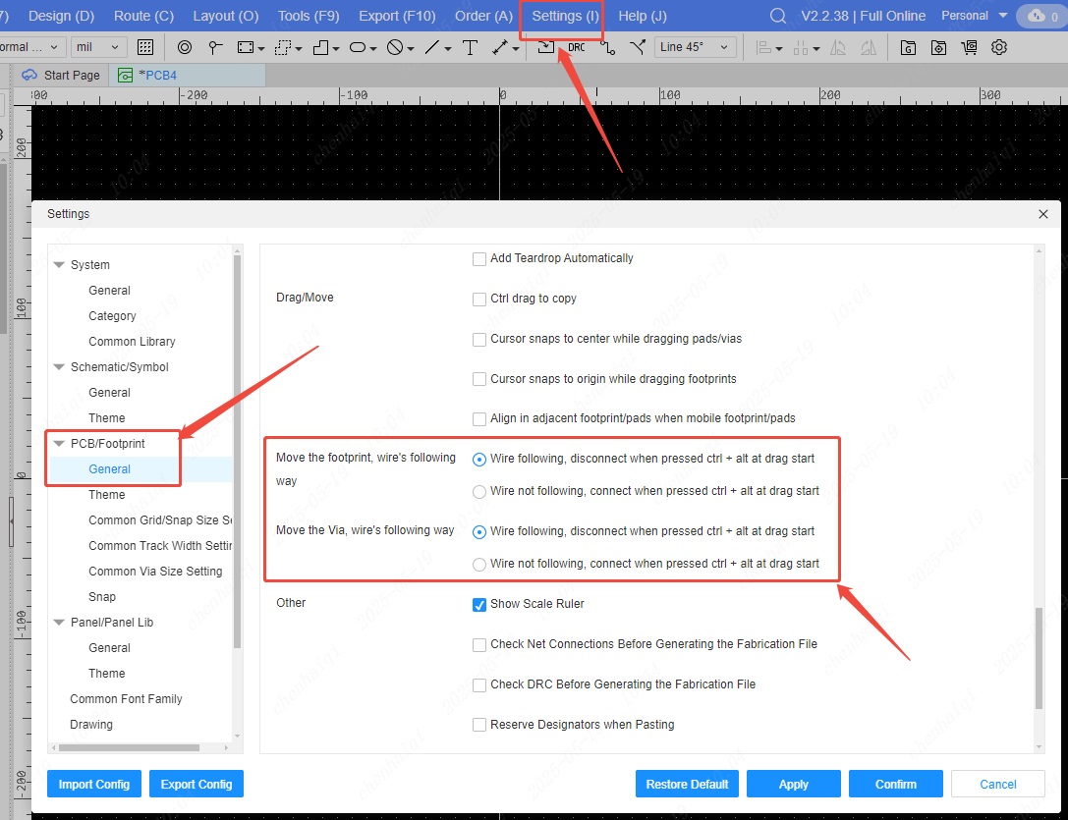Click the Import Config button

click(94, 784)
